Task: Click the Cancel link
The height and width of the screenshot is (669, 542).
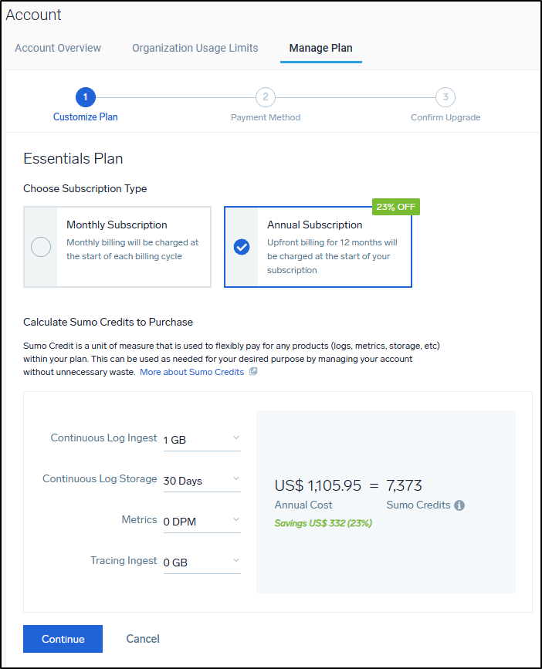Action: coord(143,639)
